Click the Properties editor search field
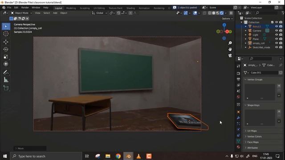Screen dimensions: 285x160 tap(260, 58)
